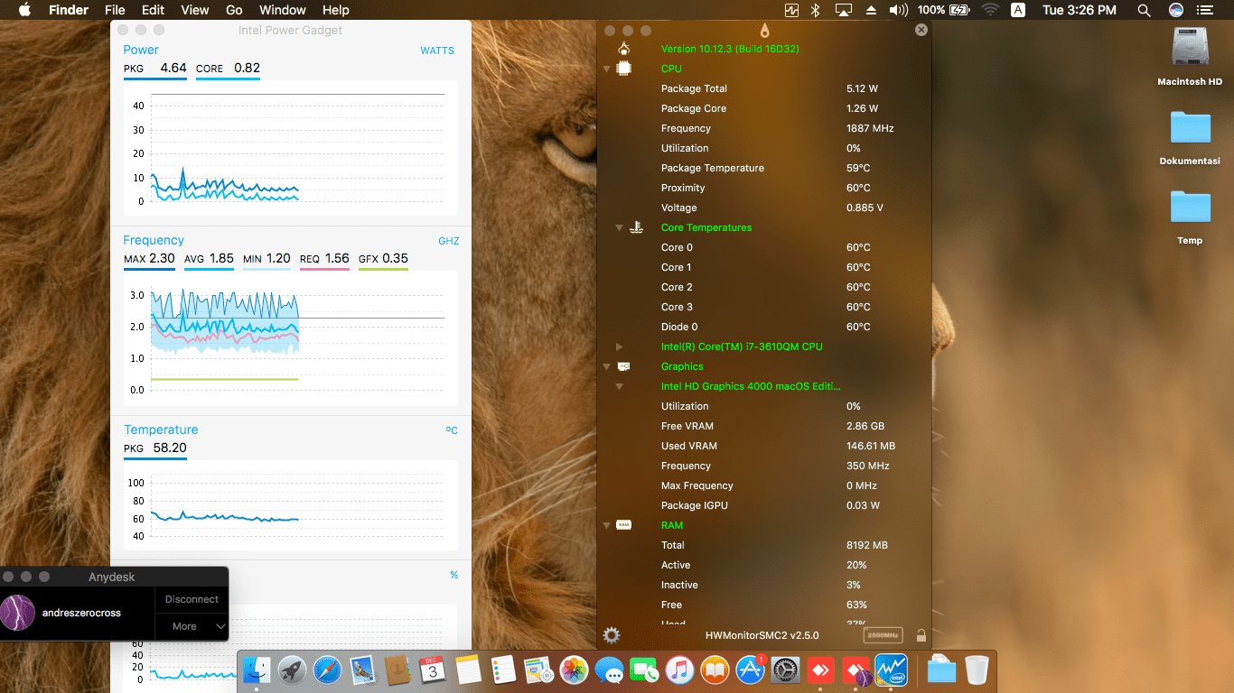Expand the Intel Core i7-3610QM CPU entry

pyautogui.click(x=620, y=346)
